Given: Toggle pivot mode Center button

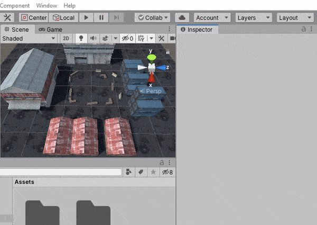Looking at the screenshot, I should 34,17.
